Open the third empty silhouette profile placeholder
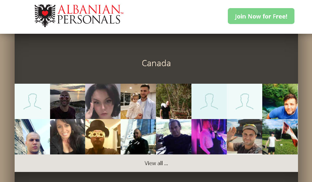The width and height of the screenshot is (312, 182). point(244,101)
